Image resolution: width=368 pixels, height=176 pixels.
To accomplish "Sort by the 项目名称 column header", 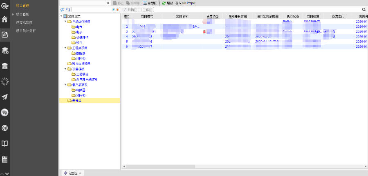I will (182, 16).
